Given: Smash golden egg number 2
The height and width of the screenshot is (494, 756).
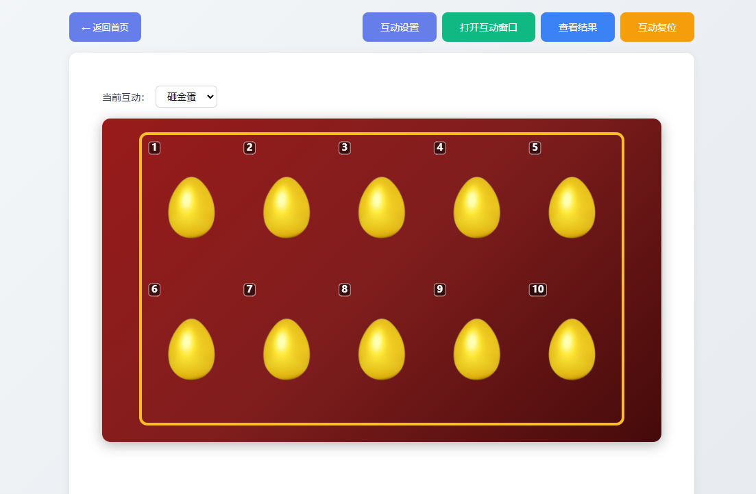Looking at the screenshot, I should (x=286, y=208).
